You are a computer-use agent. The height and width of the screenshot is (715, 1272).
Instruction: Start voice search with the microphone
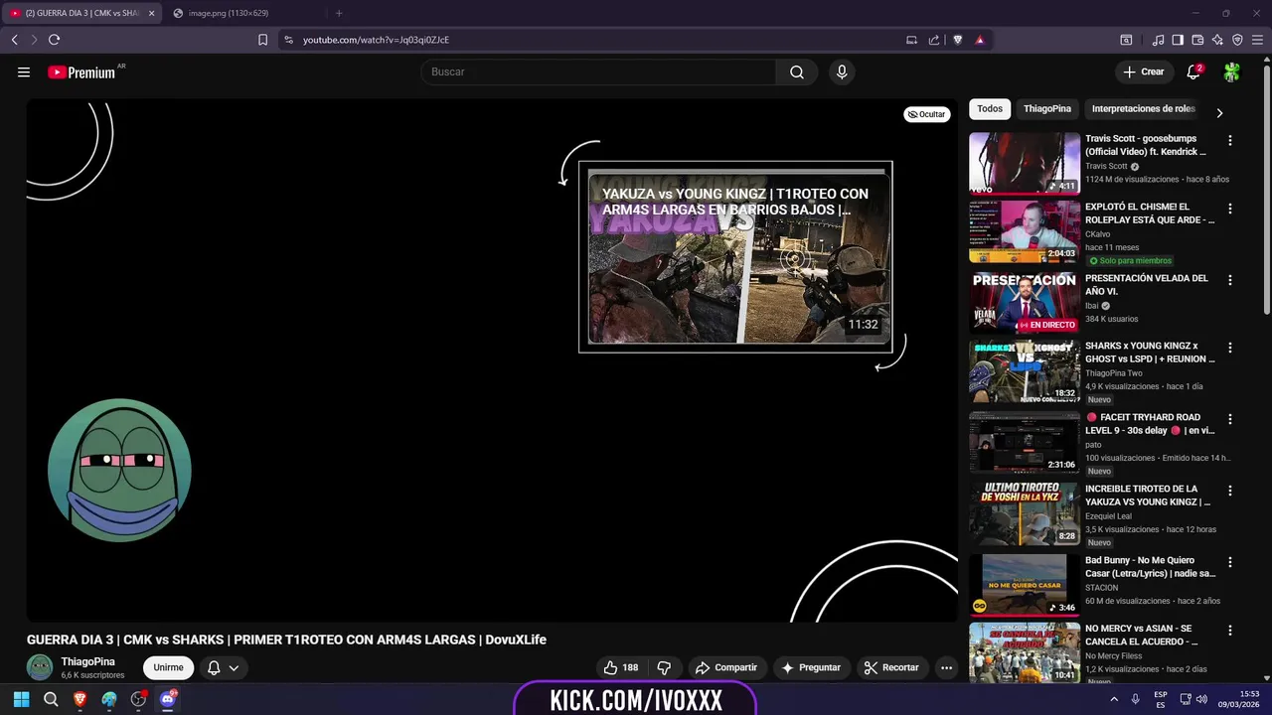842,71
